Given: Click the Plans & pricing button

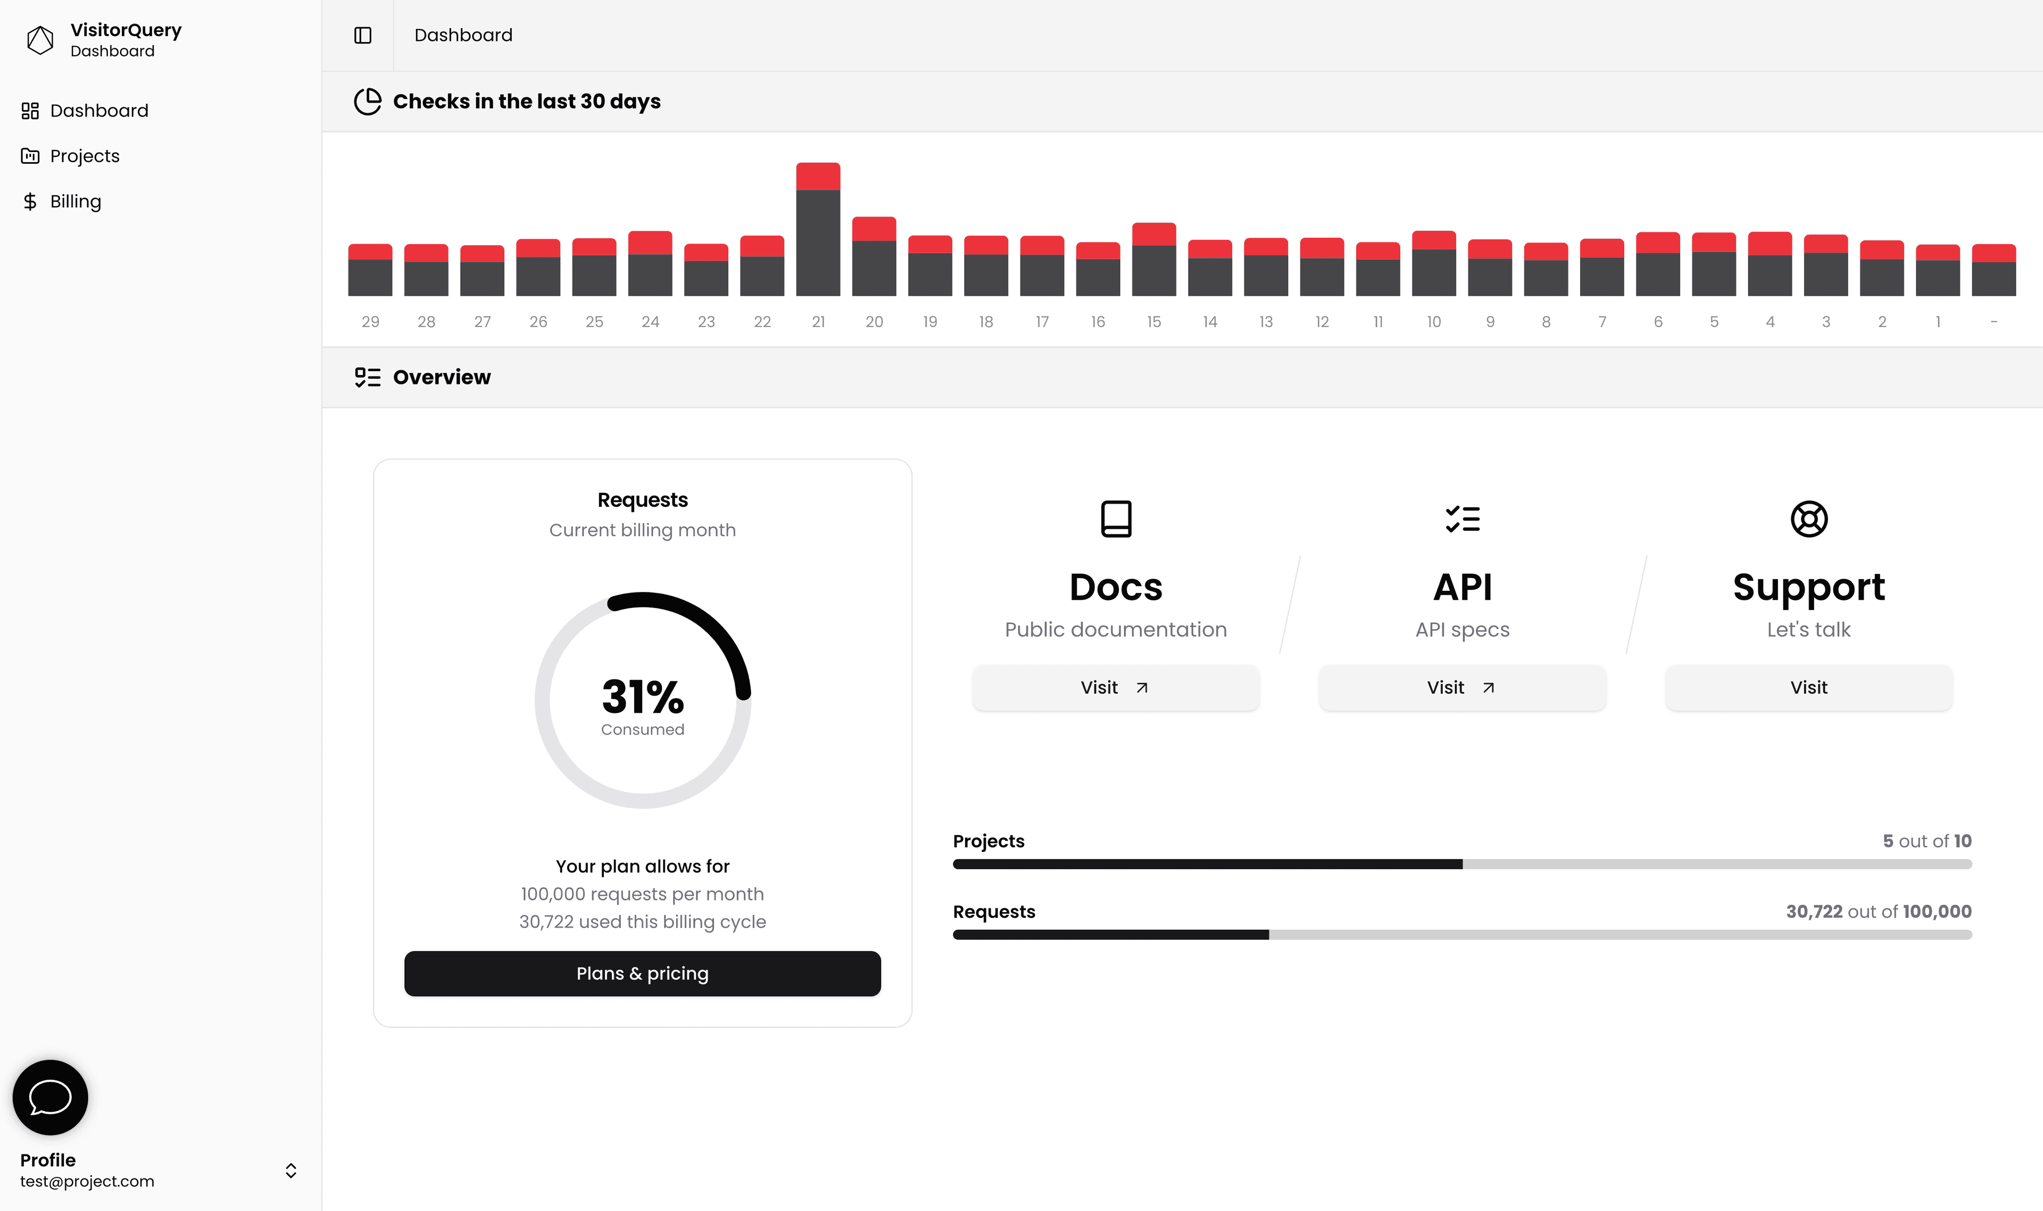Looking at the screenshot, I should coord(642,973).
